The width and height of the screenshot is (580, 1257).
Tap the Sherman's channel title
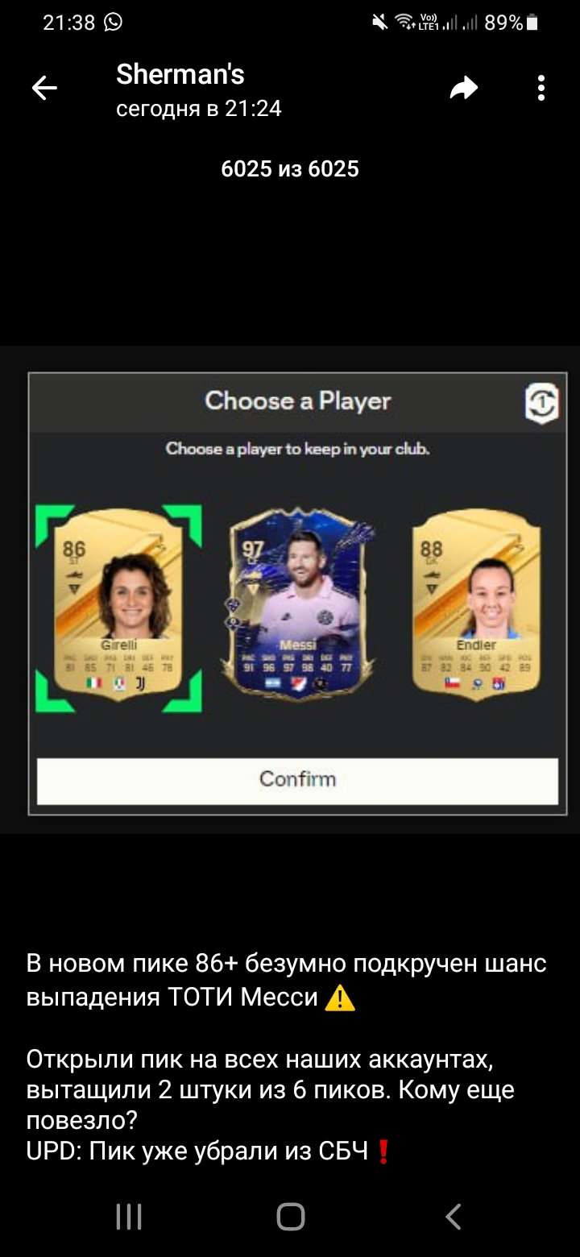click(180, 74)
